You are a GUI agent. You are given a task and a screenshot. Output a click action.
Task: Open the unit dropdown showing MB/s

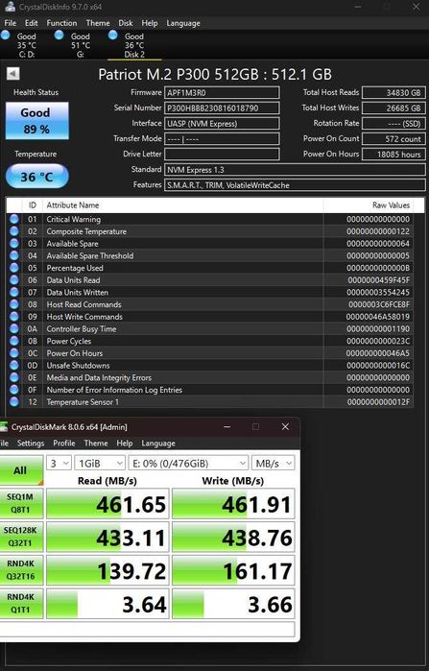[x=273, y=463]
